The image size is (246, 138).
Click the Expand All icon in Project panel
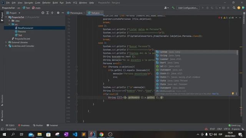coord(48,13)
